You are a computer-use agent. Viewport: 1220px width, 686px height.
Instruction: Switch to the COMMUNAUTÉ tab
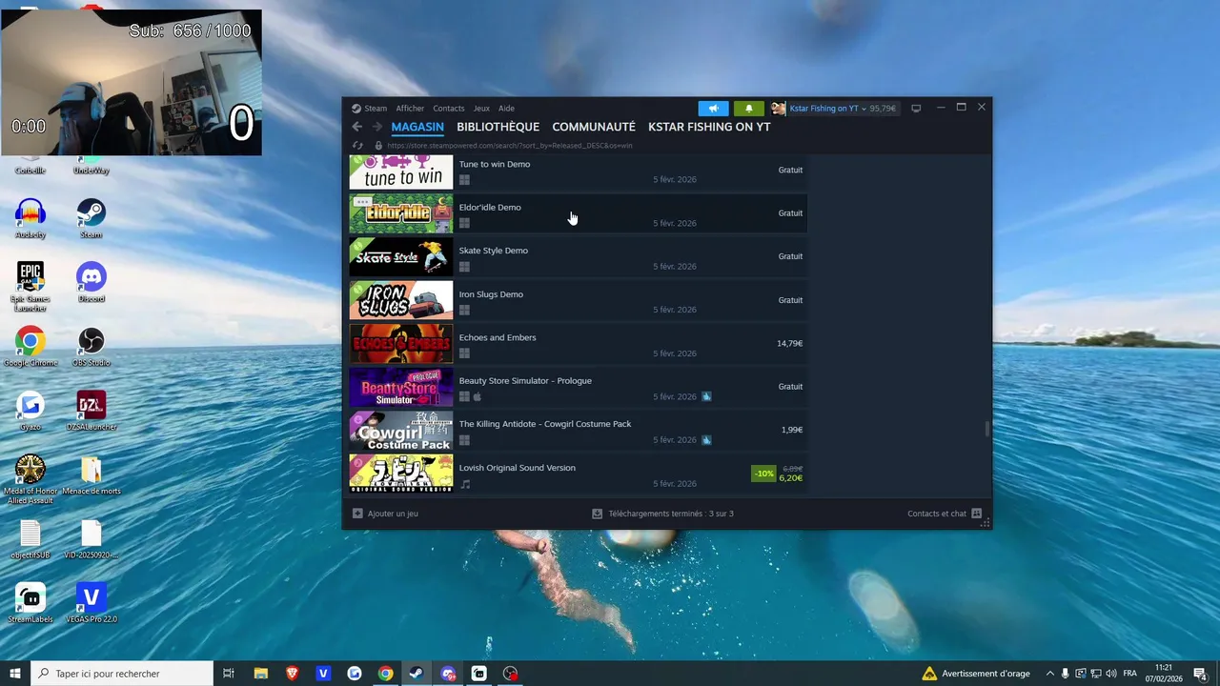[594, 127]
